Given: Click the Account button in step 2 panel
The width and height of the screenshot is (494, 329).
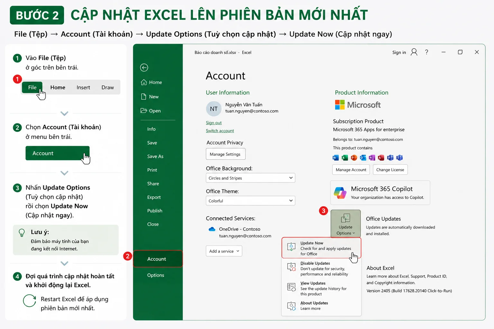Looking at the screenshot, I should point(58,153).
